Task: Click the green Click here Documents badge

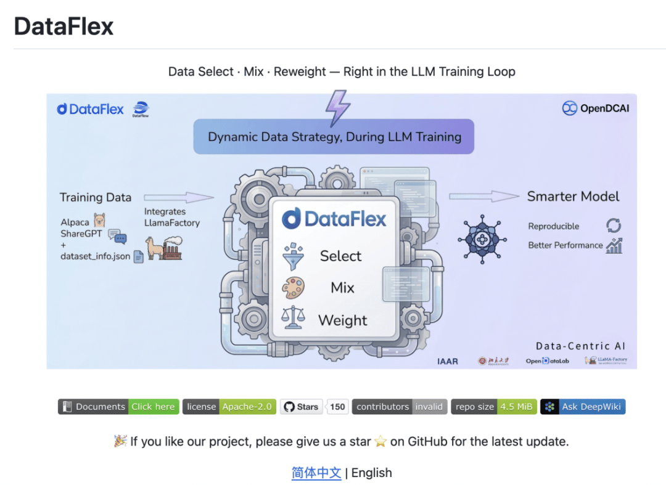Action: (x=154, y=407)
